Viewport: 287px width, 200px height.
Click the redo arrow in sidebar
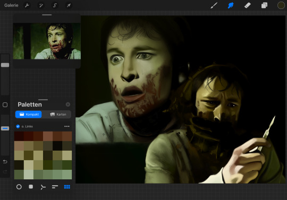[5, 172]
